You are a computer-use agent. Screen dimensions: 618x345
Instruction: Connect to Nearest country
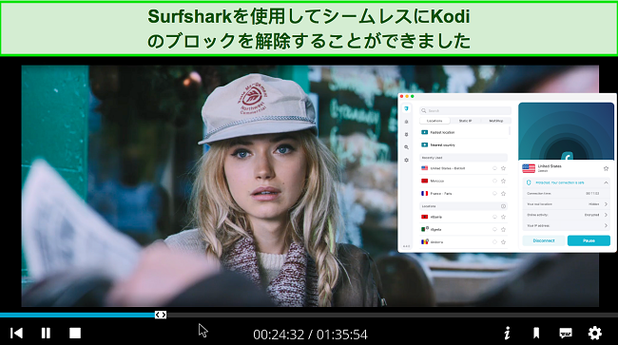point(464,144)
